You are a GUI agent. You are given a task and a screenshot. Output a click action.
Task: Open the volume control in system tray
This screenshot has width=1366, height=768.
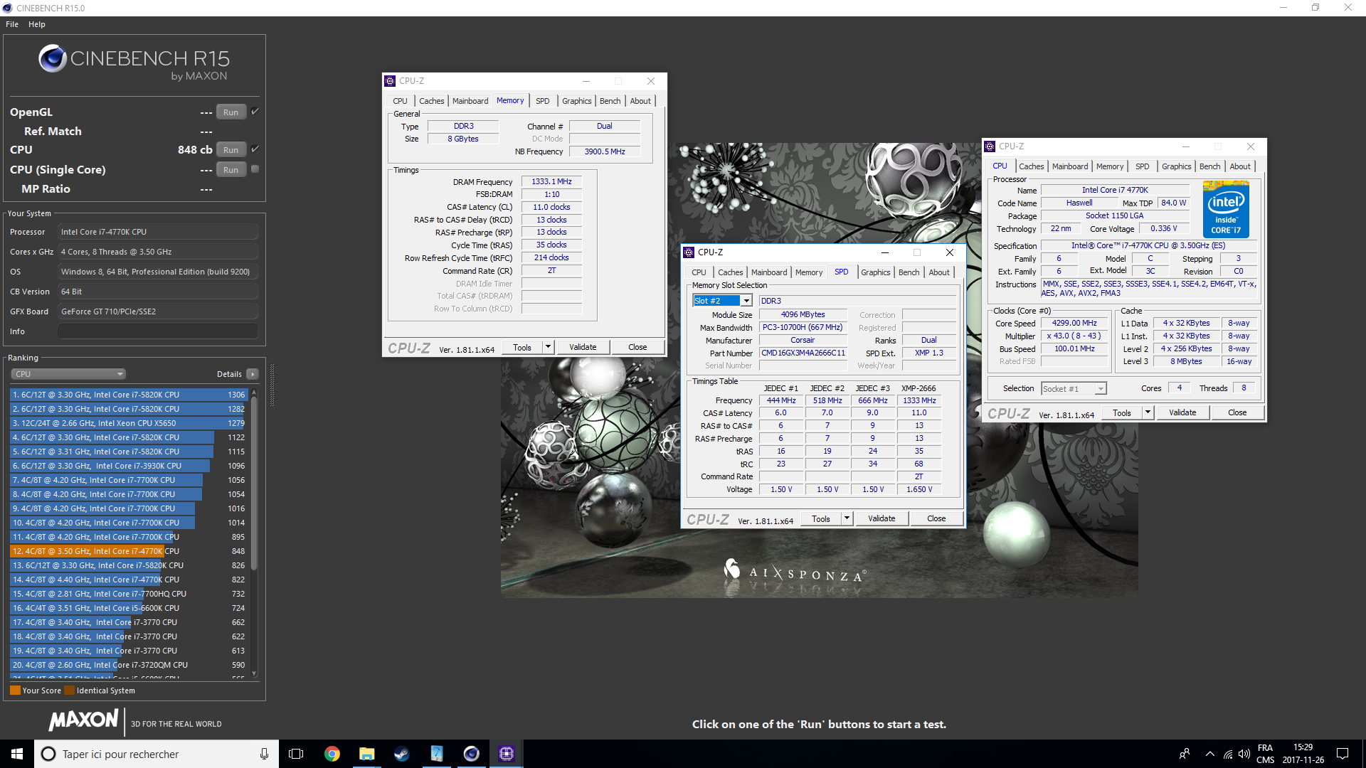pyautogui.click(x=1244, y=754)
